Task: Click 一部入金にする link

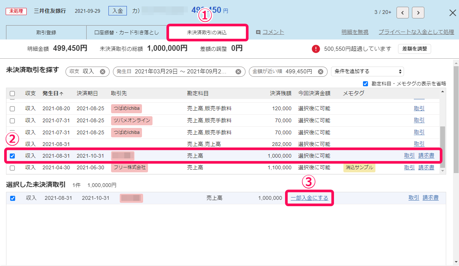Action: click(309, 198)
